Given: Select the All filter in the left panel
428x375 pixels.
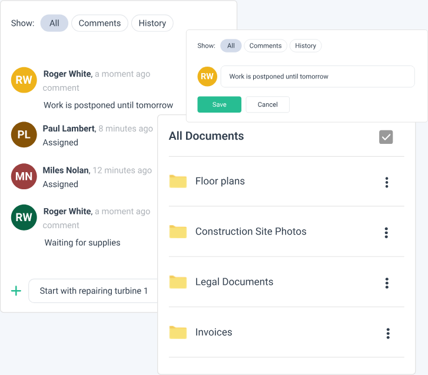Looking at the screenshot, I should [x=54, y=23].
